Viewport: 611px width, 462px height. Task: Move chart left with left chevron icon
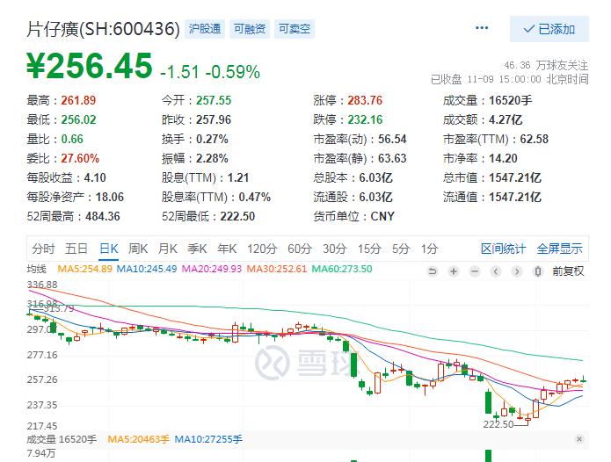(x=496, y=271)
